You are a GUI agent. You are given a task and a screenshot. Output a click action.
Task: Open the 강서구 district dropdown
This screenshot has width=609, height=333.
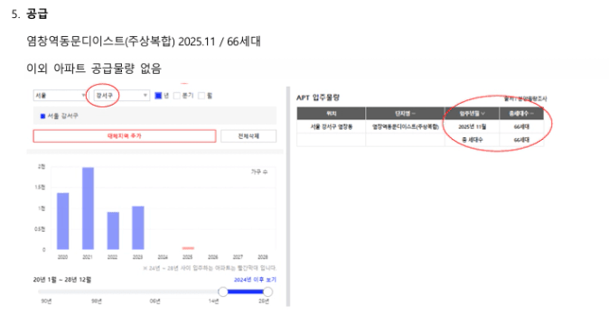pyautogui.click(x=122, y=96)
